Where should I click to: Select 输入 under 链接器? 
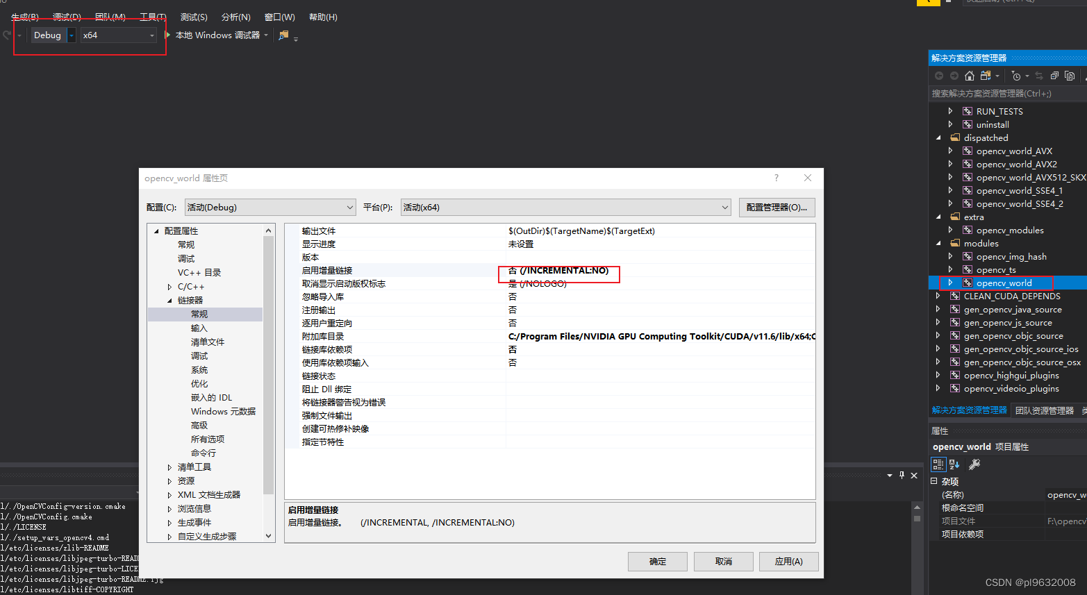199,328
